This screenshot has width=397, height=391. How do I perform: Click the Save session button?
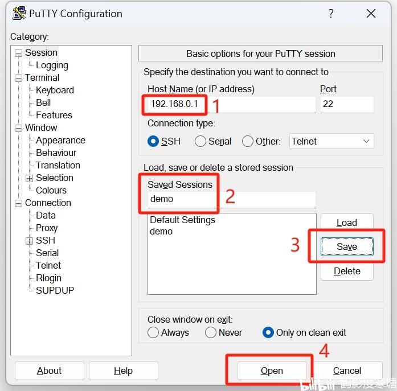[346, 246]
